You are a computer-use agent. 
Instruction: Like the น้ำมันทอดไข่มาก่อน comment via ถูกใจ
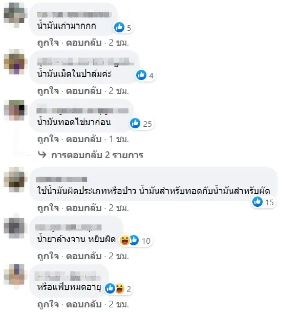[x=48, y=139]
